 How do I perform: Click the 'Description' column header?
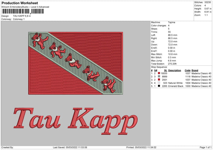(x=175, y=70)
